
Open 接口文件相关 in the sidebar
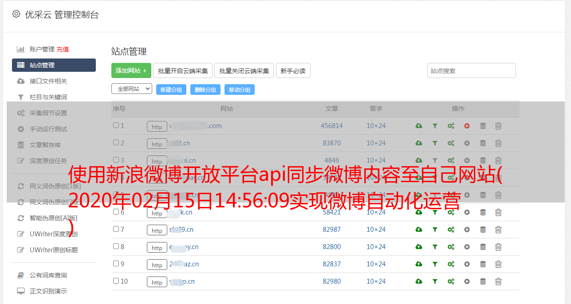click(48, 81)
